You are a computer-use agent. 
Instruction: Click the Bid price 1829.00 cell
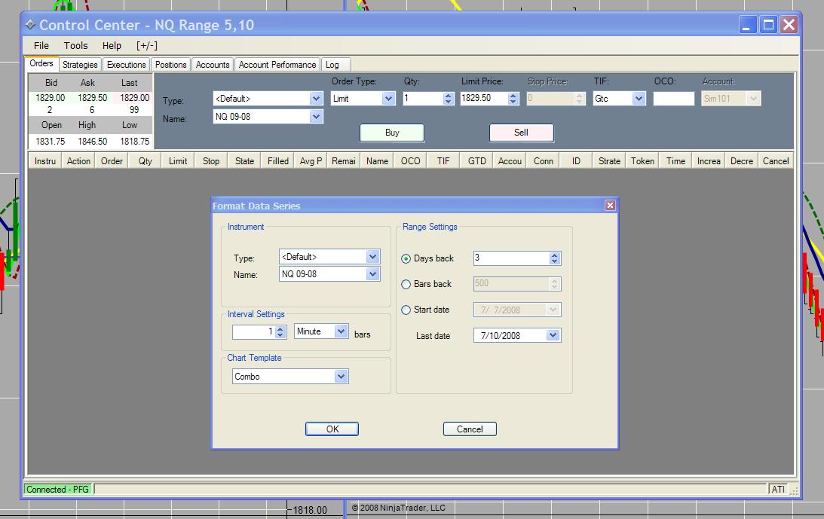click(x=50, y=98)
